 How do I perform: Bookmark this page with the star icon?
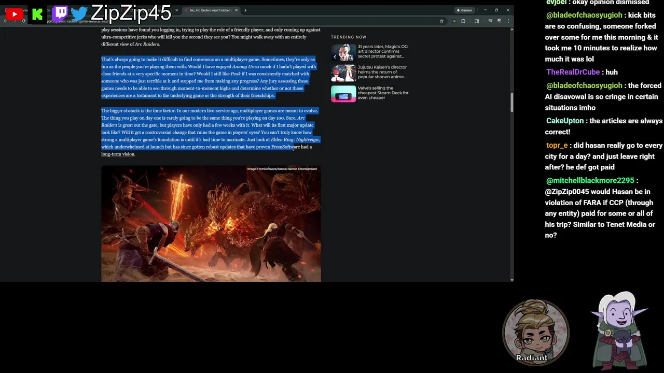(x=441, y=21)
